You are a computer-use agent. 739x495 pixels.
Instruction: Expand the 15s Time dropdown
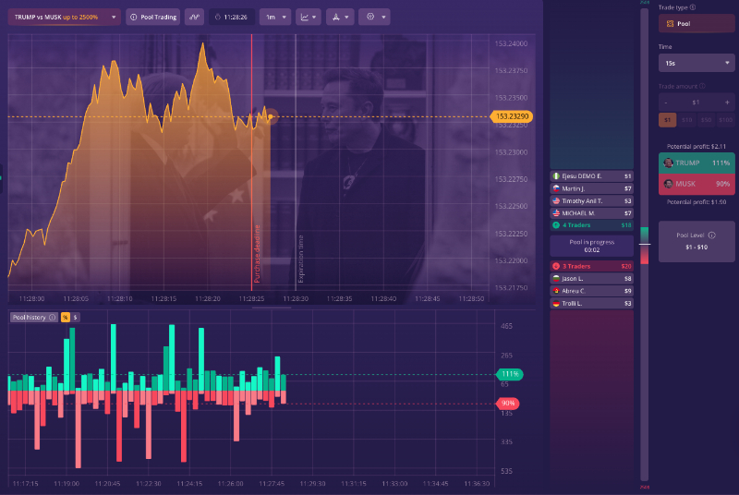click(697, 63)
